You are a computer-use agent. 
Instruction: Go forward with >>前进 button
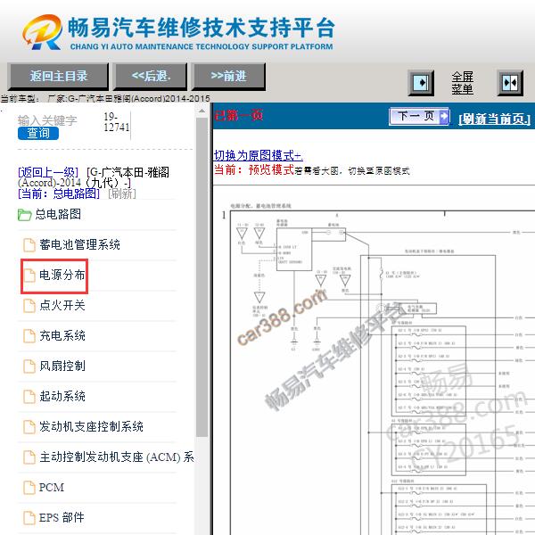(228, 76)
